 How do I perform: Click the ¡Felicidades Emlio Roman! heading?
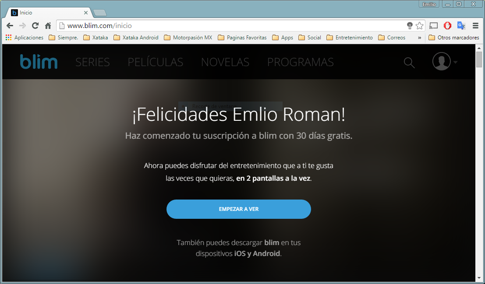click(238, 115)
